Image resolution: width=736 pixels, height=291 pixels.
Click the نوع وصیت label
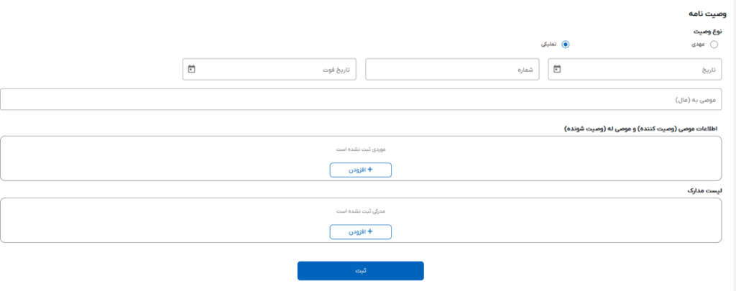coord(707,32)
